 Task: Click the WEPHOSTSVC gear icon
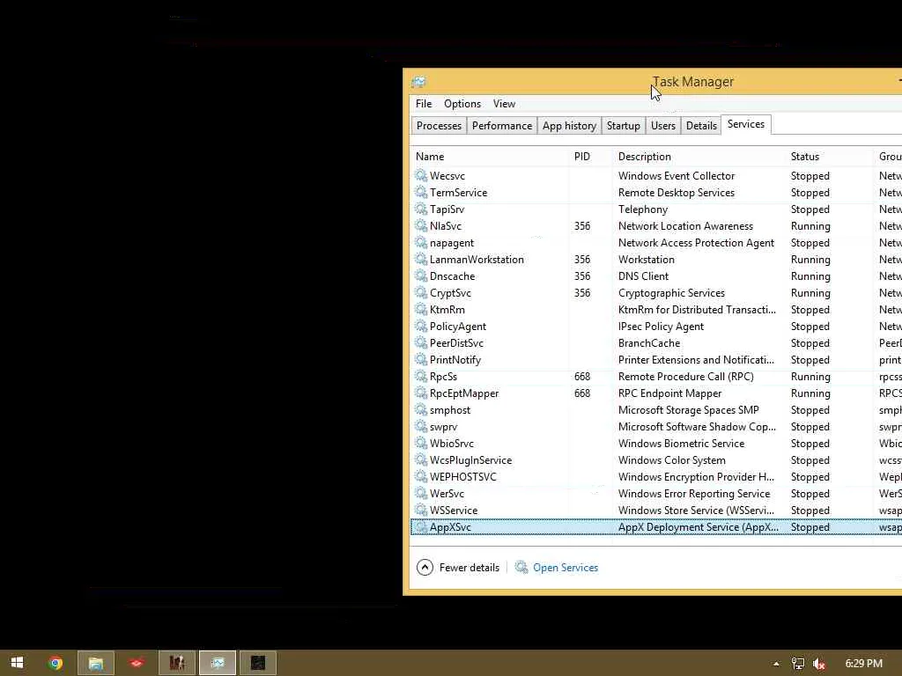421,476
